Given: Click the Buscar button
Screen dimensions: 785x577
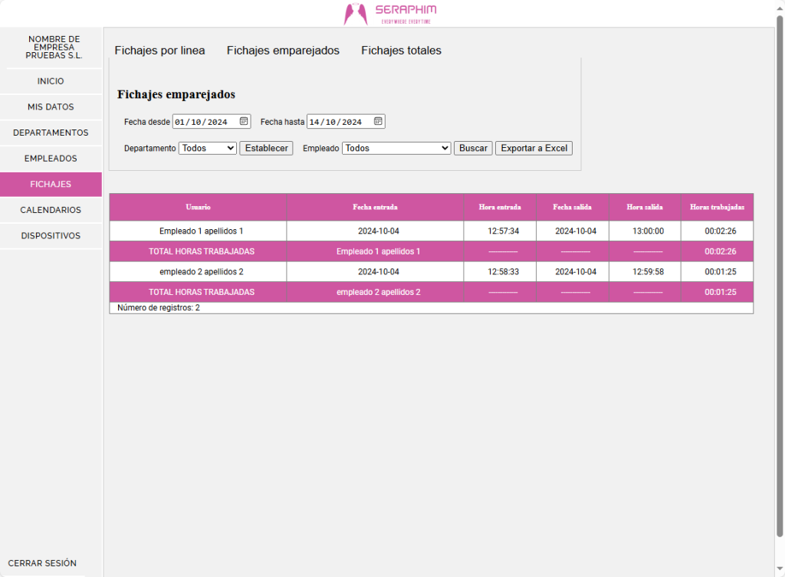Looking at the screenshot, I should (473, 149).
